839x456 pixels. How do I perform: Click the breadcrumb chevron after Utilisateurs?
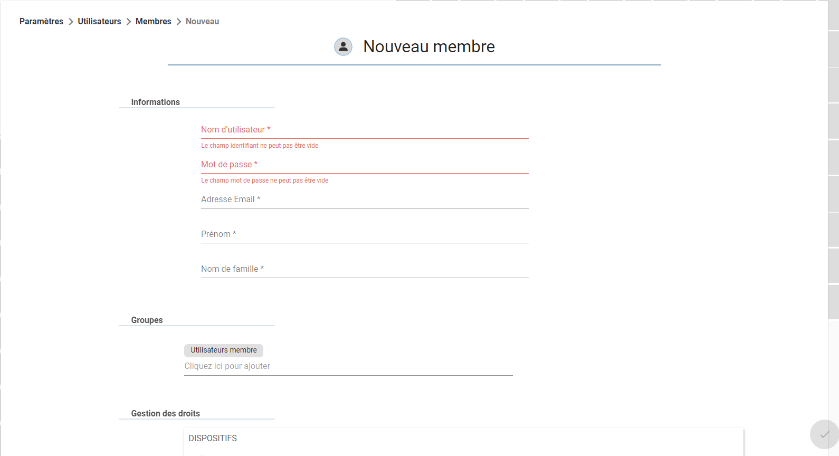click(128, 22)
